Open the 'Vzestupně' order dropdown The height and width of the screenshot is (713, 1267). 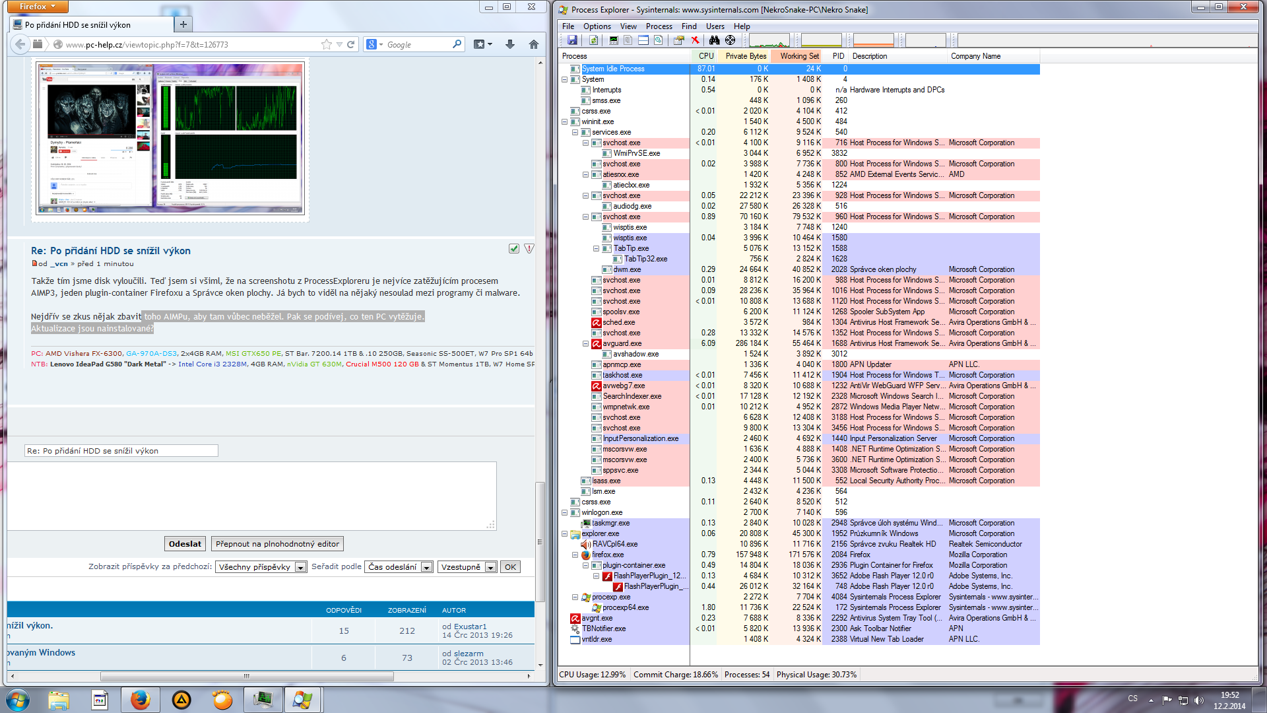point(467,567)
